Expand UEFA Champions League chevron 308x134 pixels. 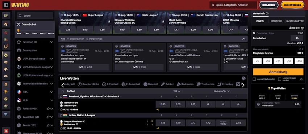[x=52, y=67]
